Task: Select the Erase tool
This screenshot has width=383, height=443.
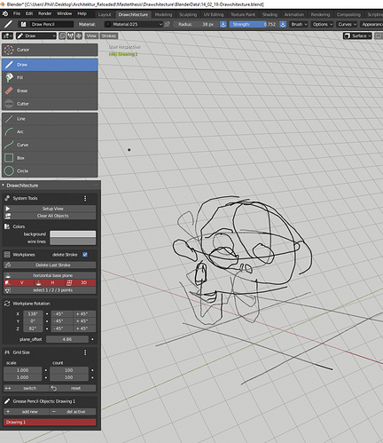Action: click(x=50, y=91)
